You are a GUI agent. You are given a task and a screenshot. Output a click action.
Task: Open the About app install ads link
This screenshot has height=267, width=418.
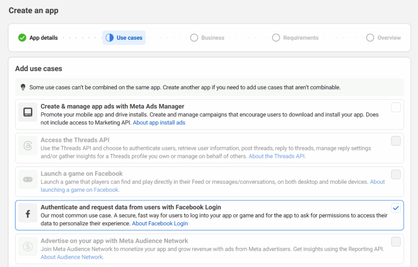pyautogui.click(x=159, y=123)
